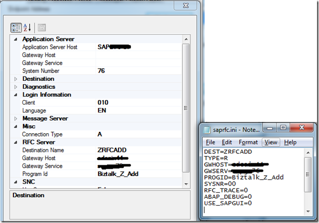The image size is (319, 223).
Task: Select Language value EN
Action: 139,111
